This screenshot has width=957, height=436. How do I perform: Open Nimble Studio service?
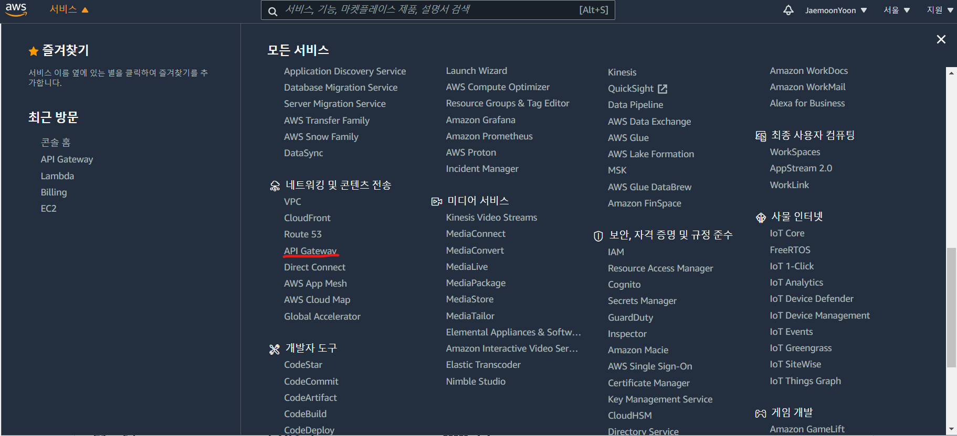click(x=476, y=381)
